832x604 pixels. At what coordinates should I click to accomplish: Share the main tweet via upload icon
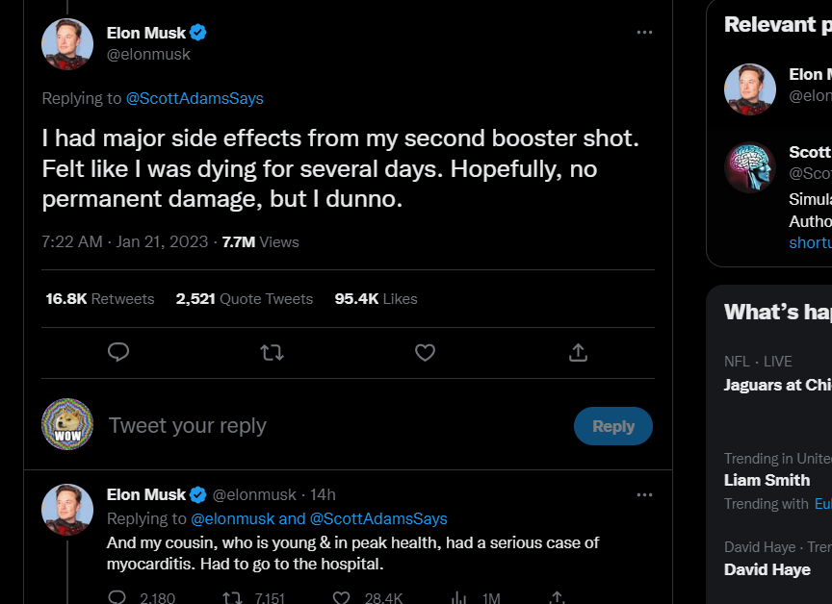tap(578, 353)
